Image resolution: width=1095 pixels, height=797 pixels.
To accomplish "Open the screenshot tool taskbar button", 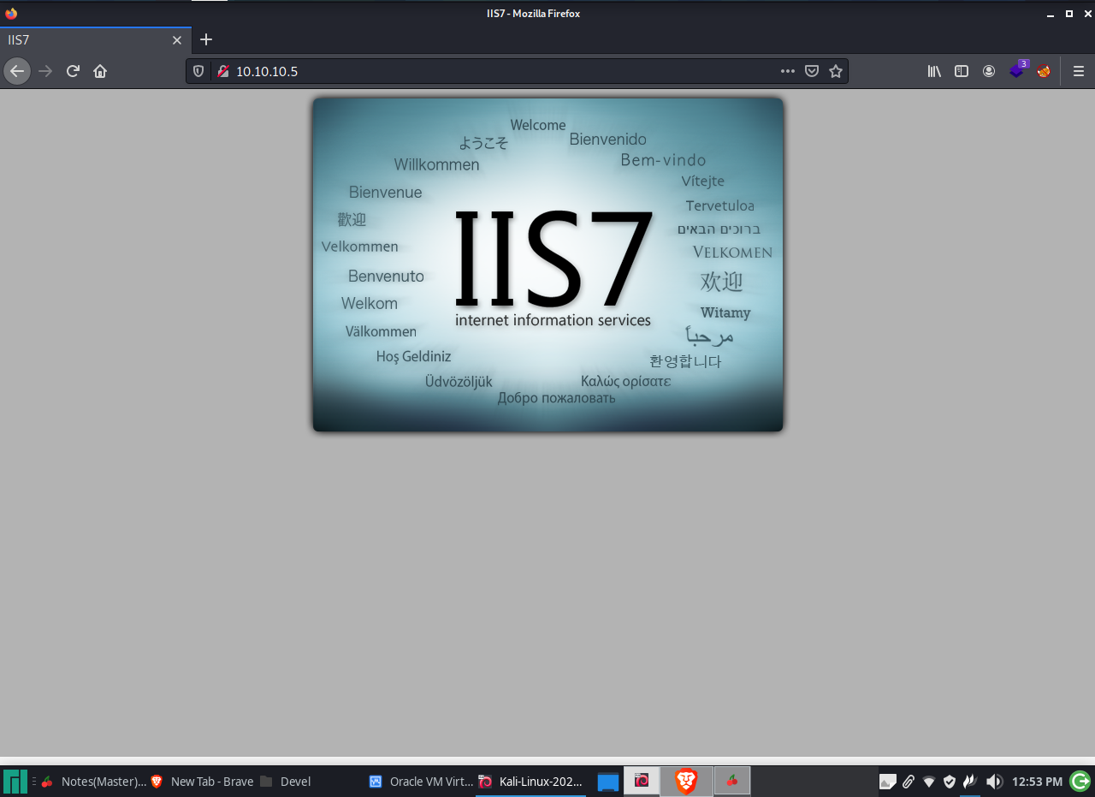I will tap(642, 780).
